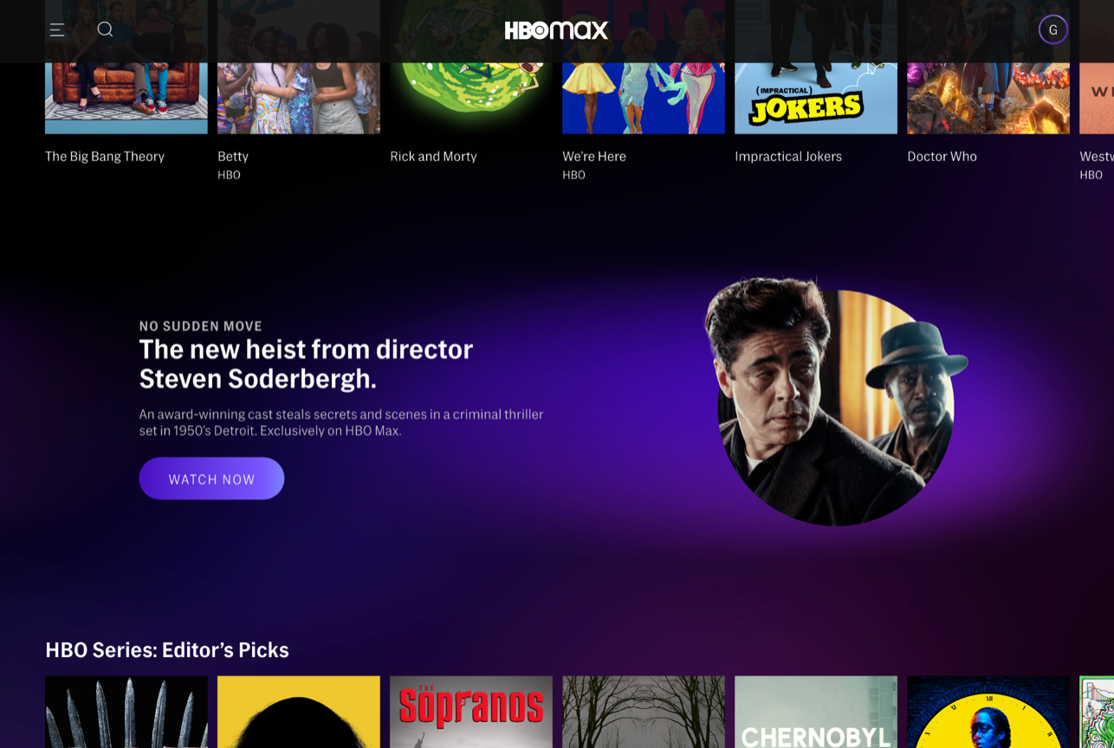Click The Big Bang Theory title
The image size is (1114, 748).
pyautogui.click(x=105, y=157)
